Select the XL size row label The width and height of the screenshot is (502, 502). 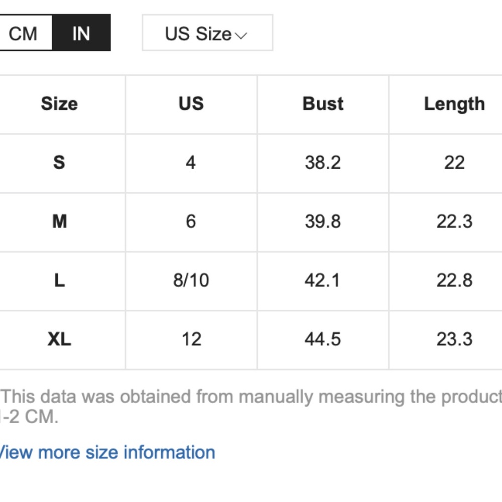point(59,339)
